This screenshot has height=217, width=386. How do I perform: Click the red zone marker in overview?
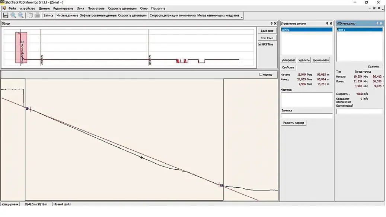tap(21, 47)
